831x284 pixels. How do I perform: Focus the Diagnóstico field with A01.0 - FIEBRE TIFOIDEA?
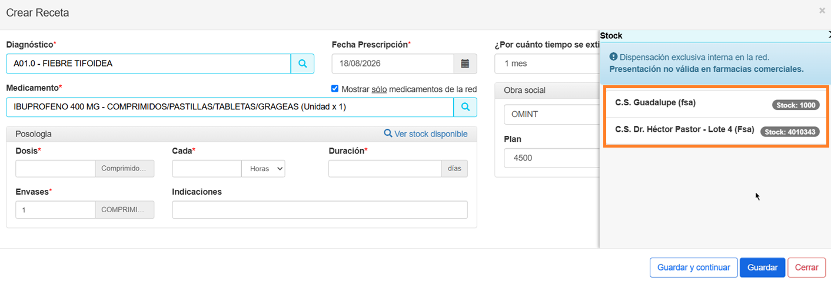tap(148, 64)
